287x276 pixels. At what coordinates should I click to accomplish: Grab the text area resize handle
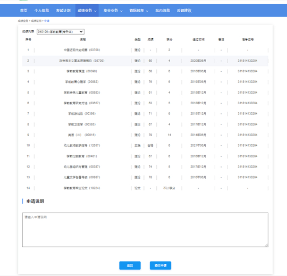(266, 245)
